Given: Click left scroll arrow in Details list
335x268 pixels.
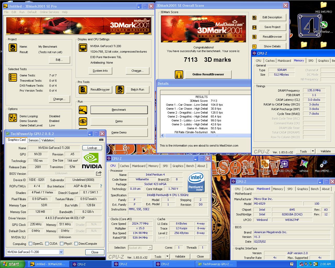Looking at the screenshot, I should pos(162,136).
